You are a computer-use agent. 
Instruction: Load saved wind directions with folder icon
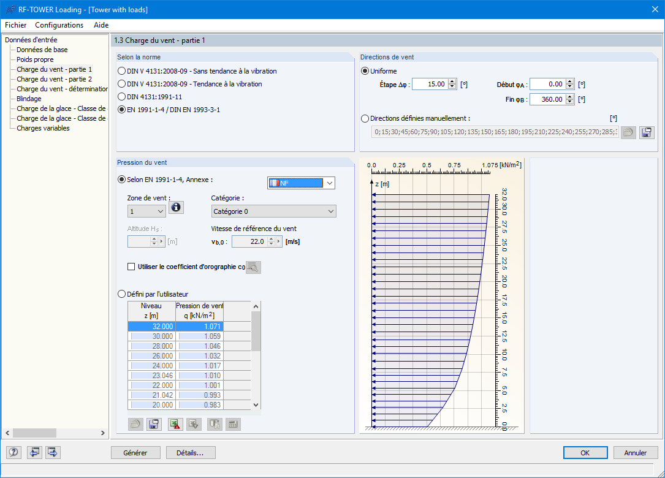[628, 132]
